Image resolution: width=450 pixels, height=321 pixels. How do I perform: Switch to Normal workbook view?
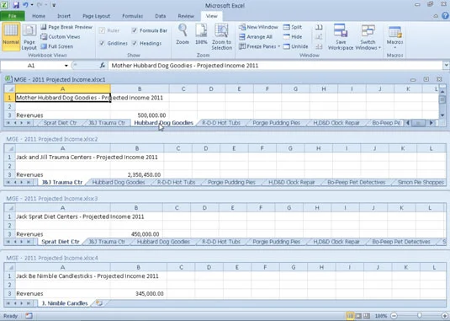coord(11,36)
